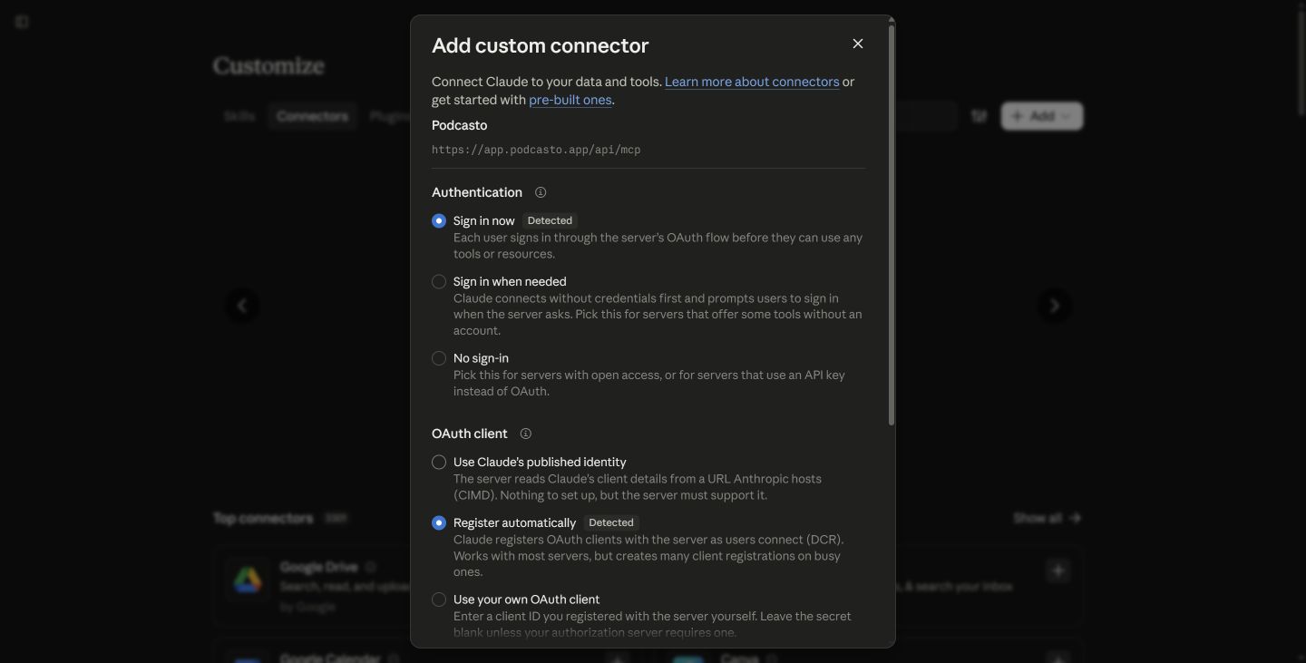
Task: Open the Add dropdown button
Action: 1041,116
